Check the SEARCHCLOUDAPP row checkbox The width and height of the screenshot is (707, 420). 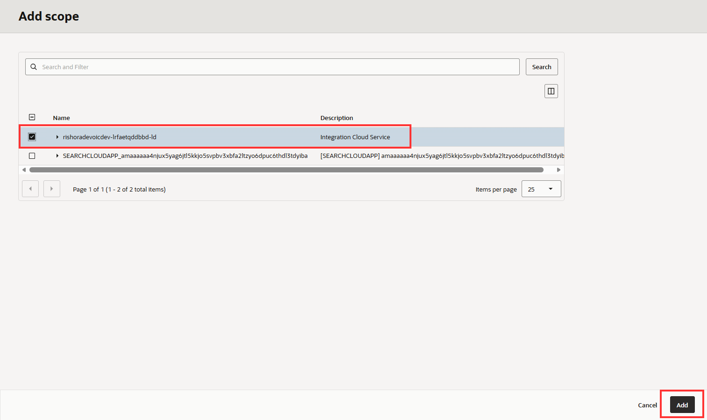tap(32, 156)
